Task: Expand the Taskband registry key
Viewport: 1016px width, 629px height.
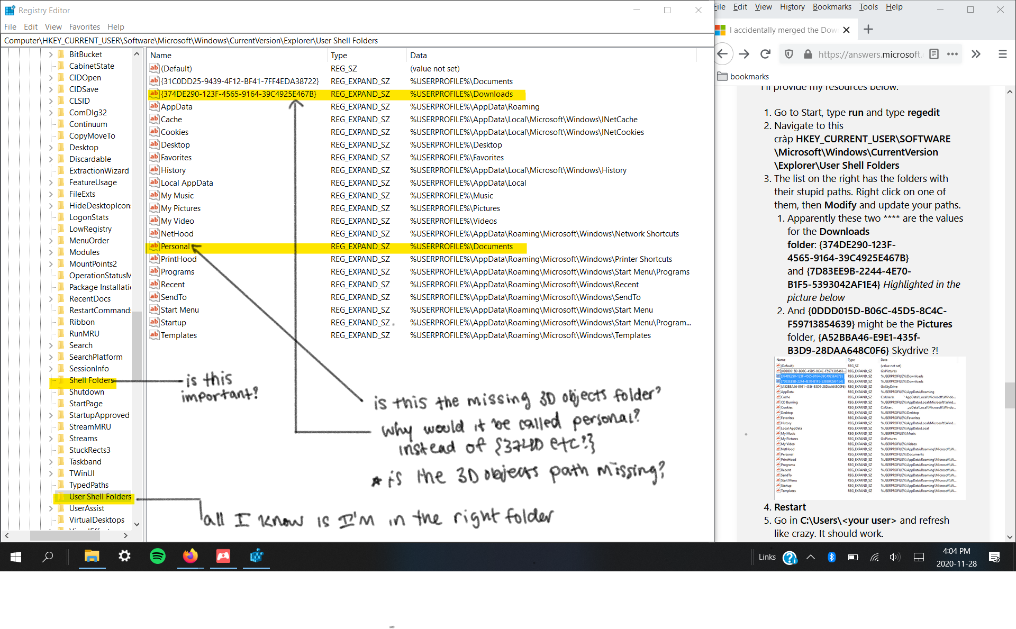Action: (51, 462)
